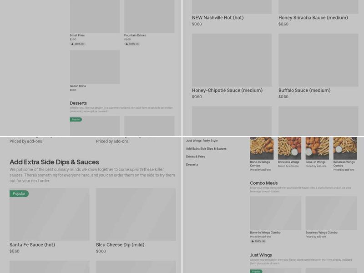Click thumbs-up rating under Combo Meals Bone-In Wings Combo
Screen dimensions: 364x273
click(258, 241)
